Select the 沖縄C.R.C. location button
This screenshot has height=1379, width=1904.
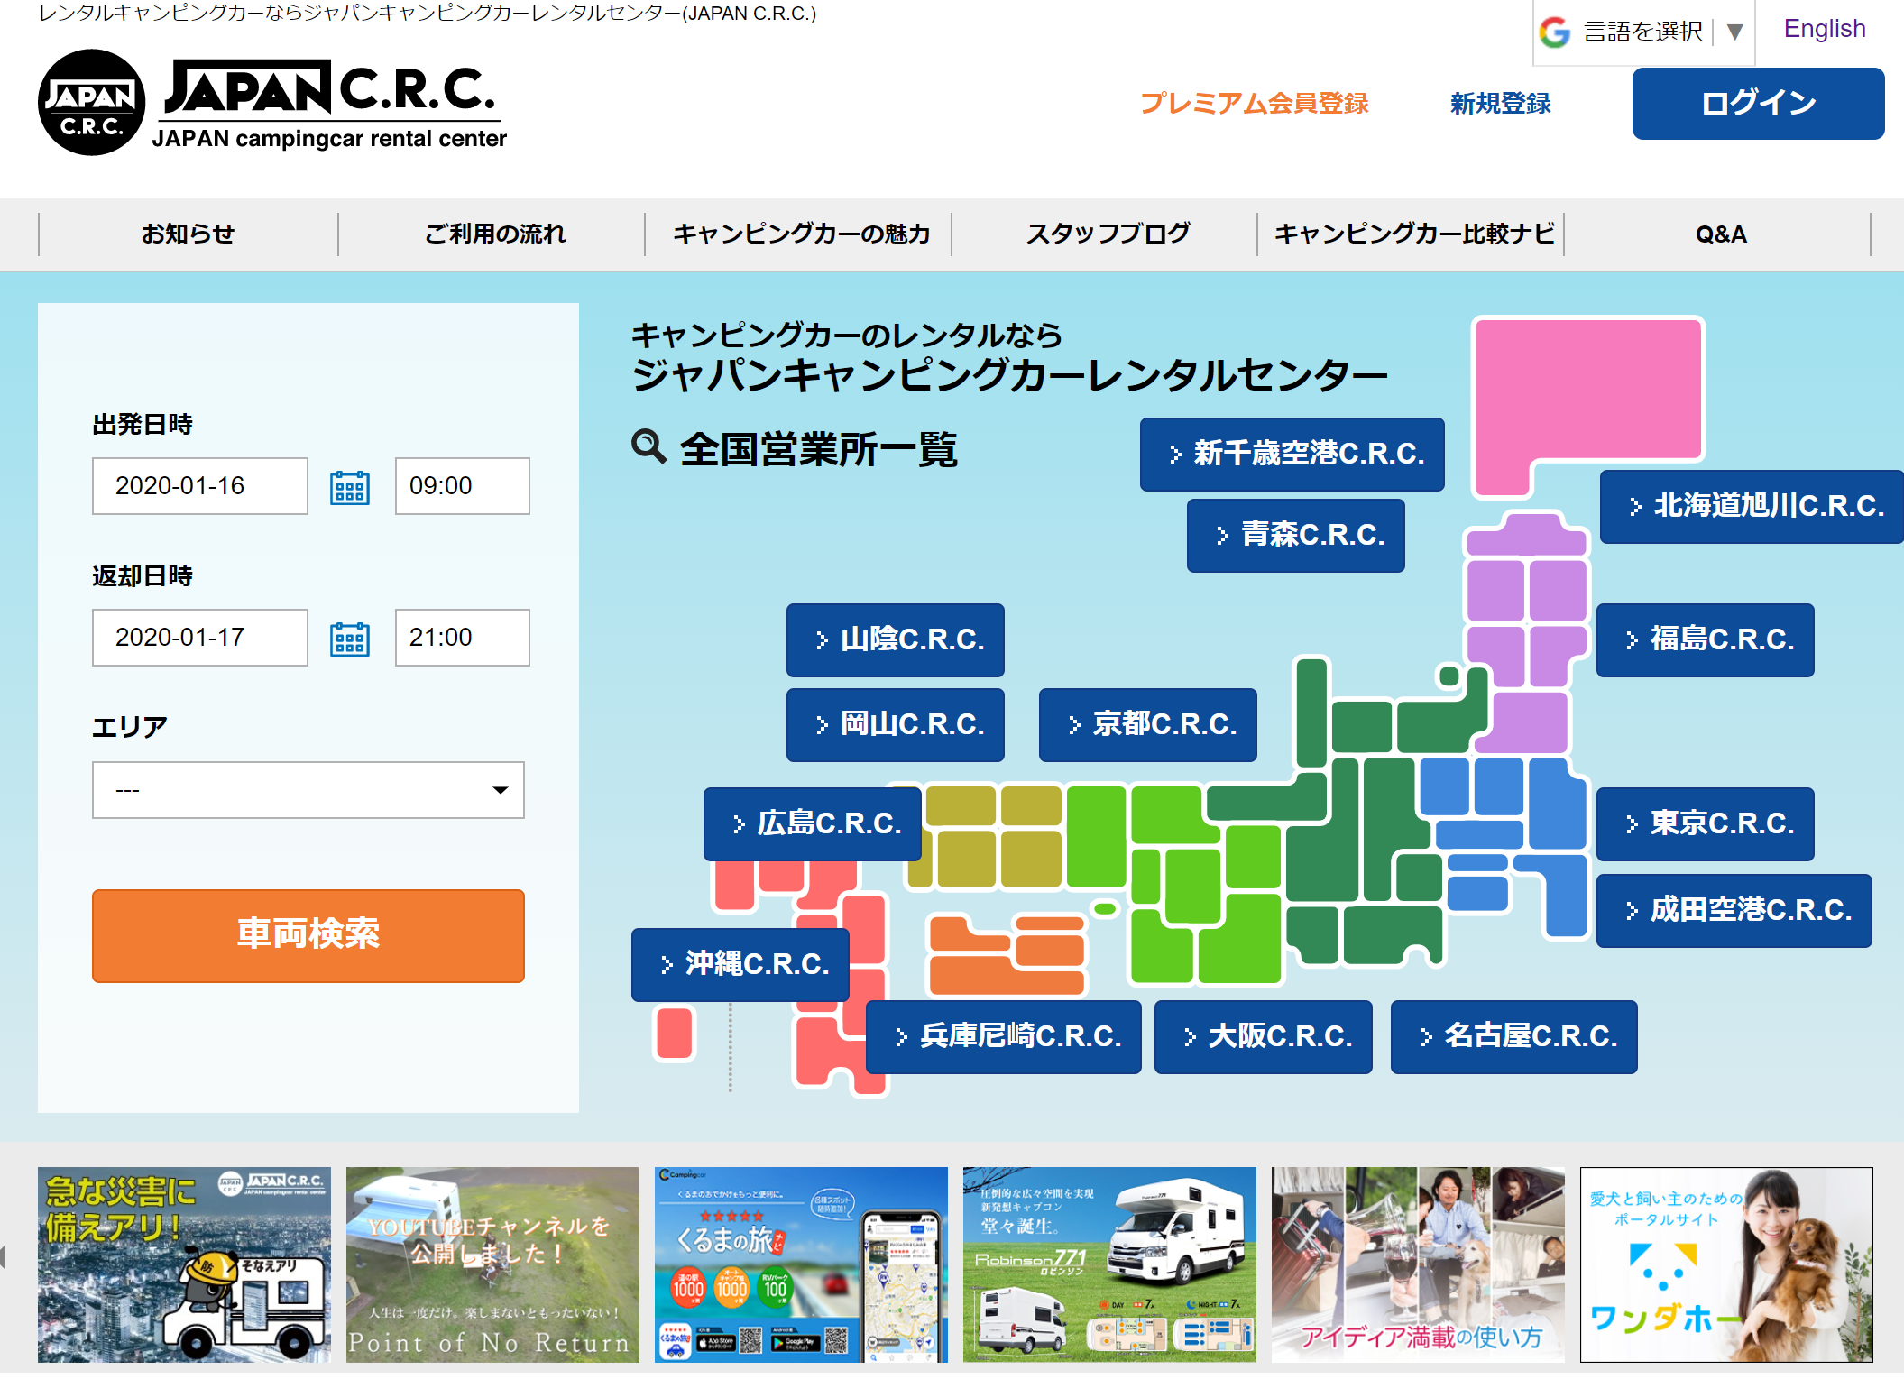(x=740, y=964)
